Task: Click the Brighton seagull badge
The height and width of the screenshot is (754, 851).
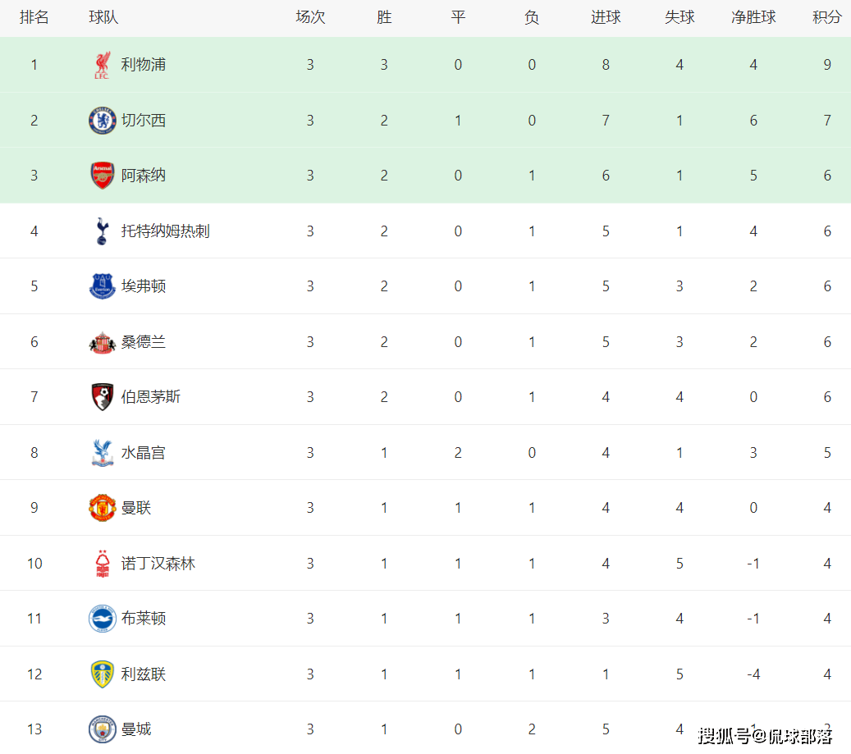Action: [102, 619]
